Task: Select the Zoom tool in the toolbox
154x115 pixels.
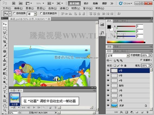Action: pyautogui.click(x=5, y=110)
